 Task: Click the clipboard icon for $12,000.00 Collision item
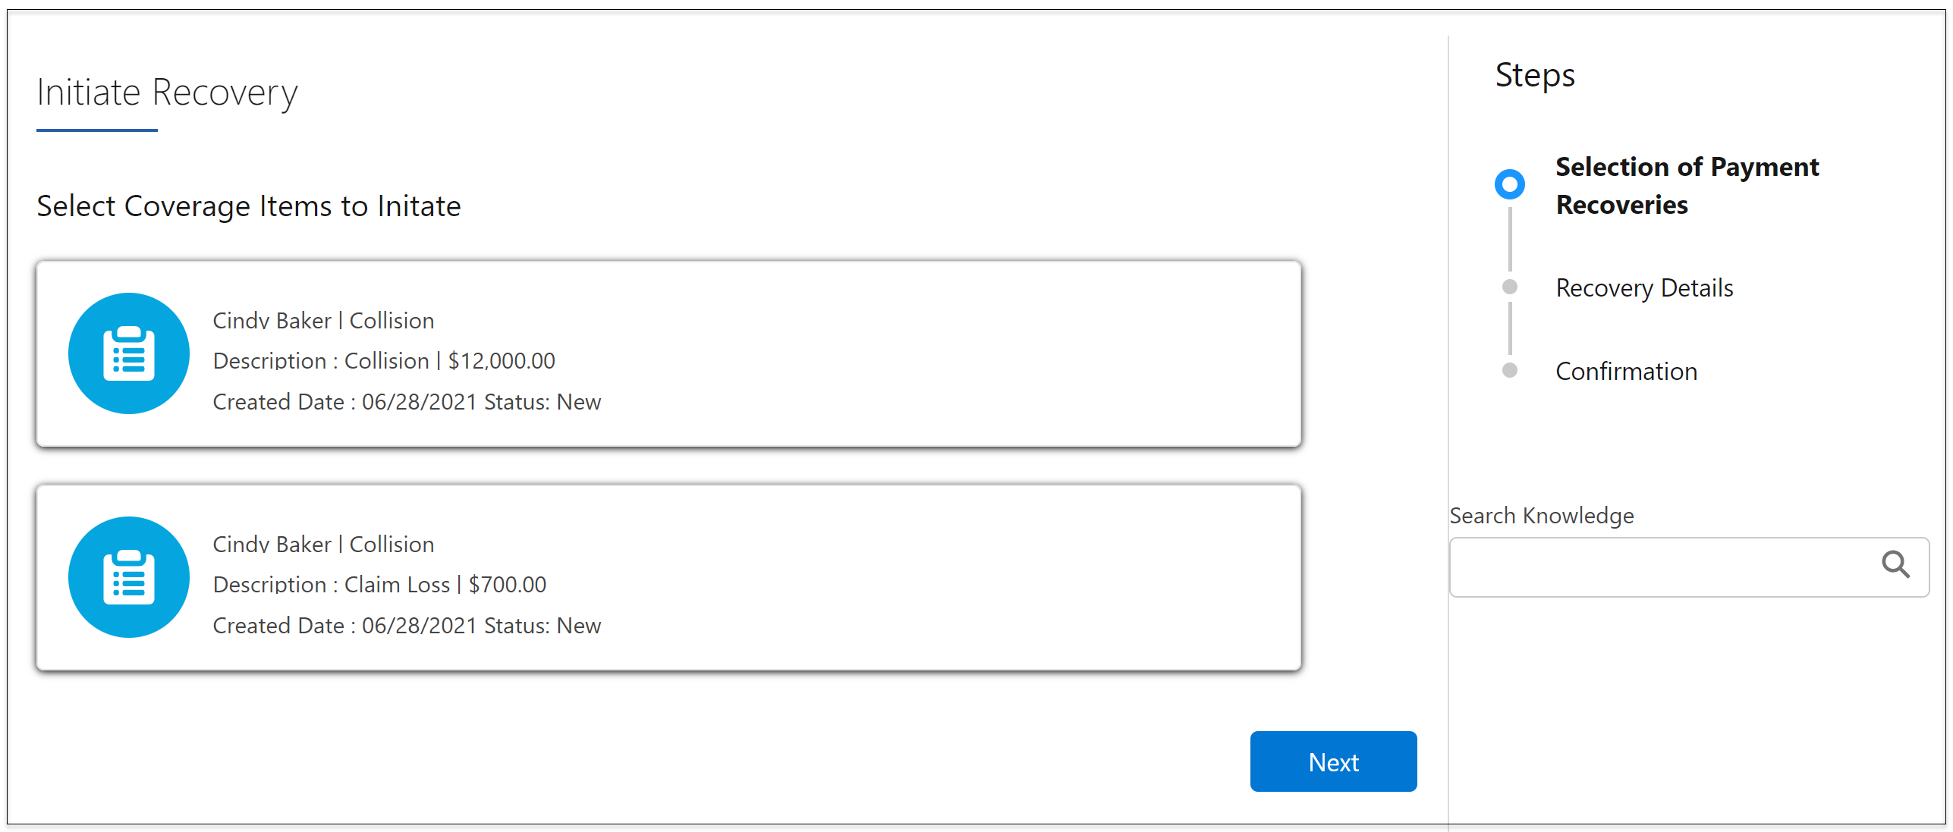[128, 353]
